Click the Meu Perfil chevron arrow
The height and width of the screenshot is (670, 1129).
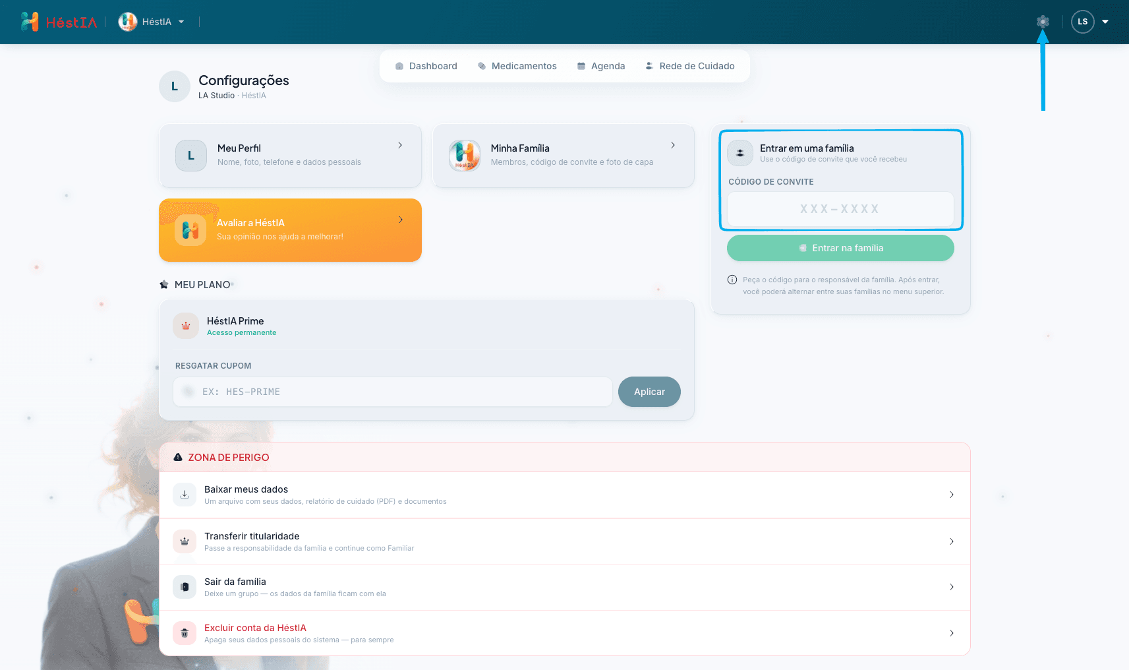click(400, 145)
